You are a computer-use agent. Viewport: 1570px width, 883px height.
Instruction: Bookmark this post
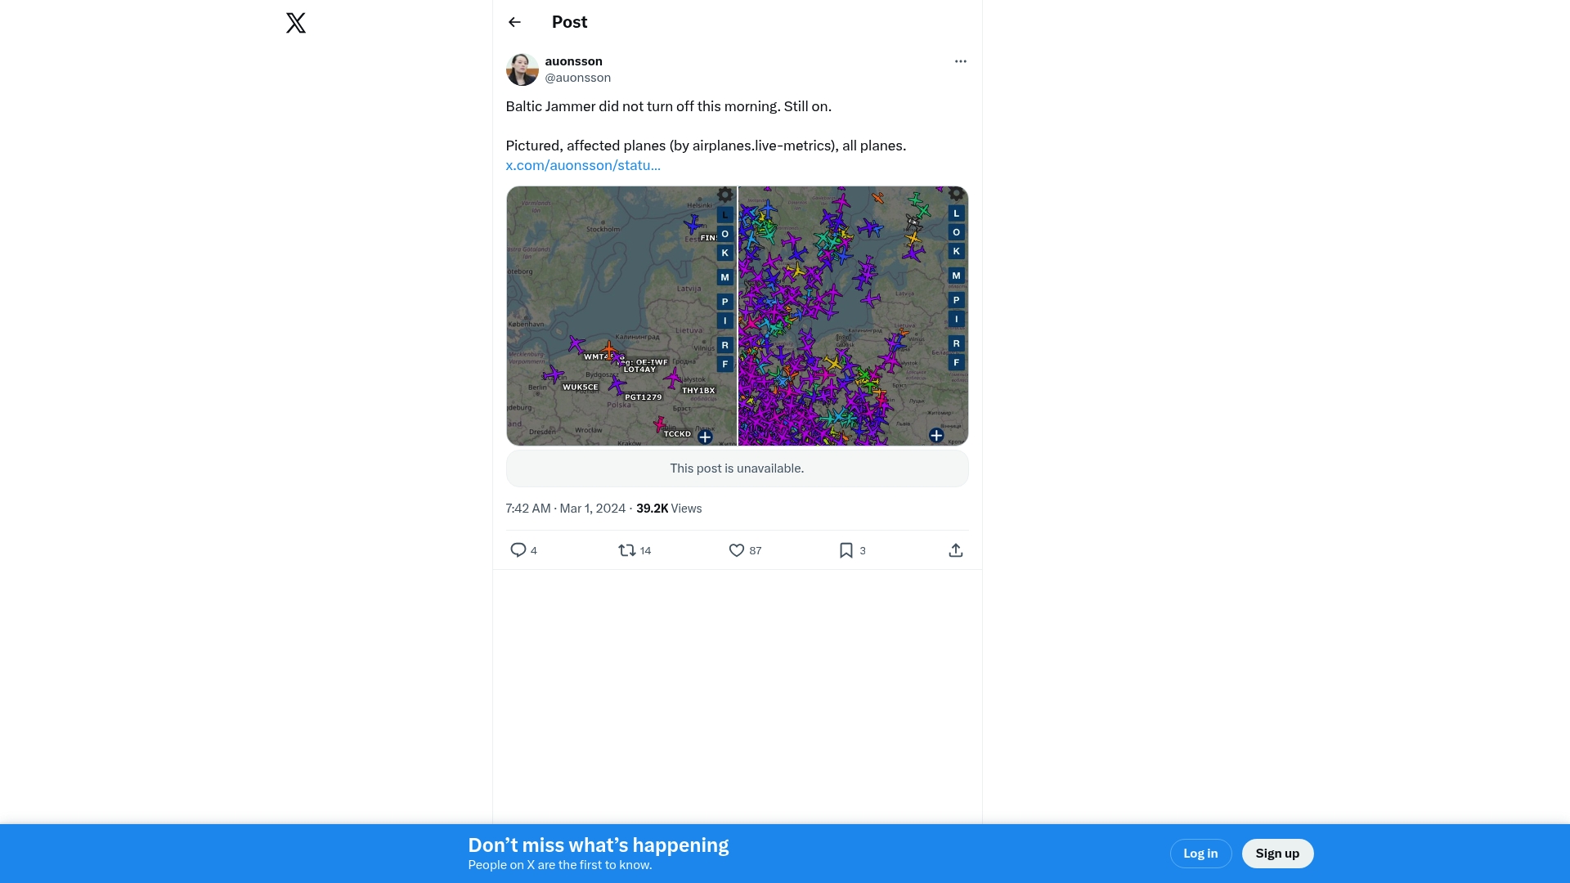pos(846,550)
